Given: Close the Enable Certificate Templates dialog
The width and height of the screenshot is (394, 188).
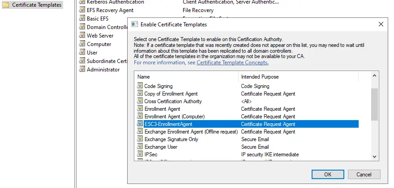Looking at the screenshot, I should [381, 24].
